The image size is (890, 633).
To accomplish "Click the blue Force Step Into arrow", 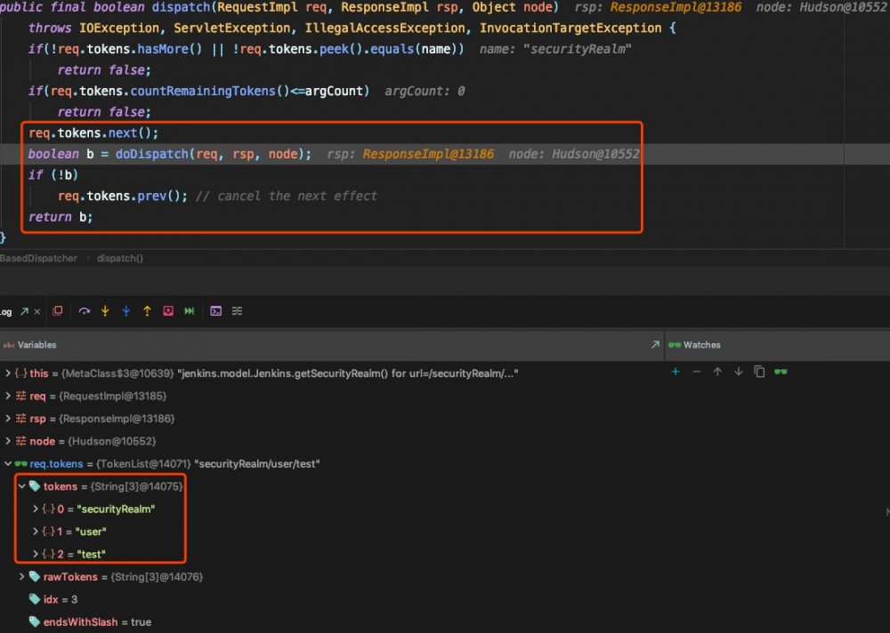I will pyautogui.click(x=125, y=311).
